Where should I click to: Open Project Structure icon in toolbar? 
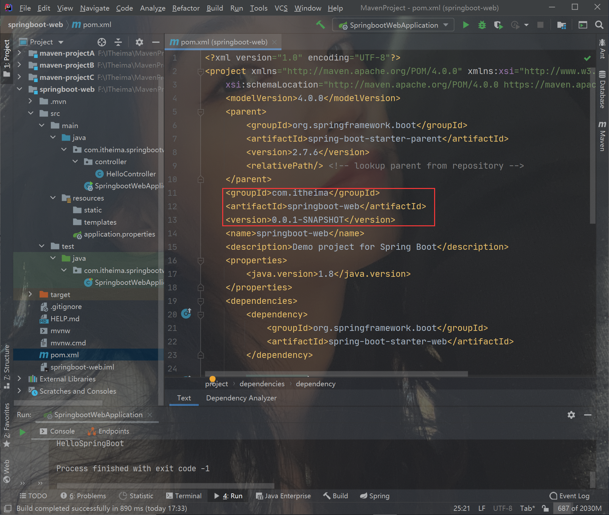561,25
